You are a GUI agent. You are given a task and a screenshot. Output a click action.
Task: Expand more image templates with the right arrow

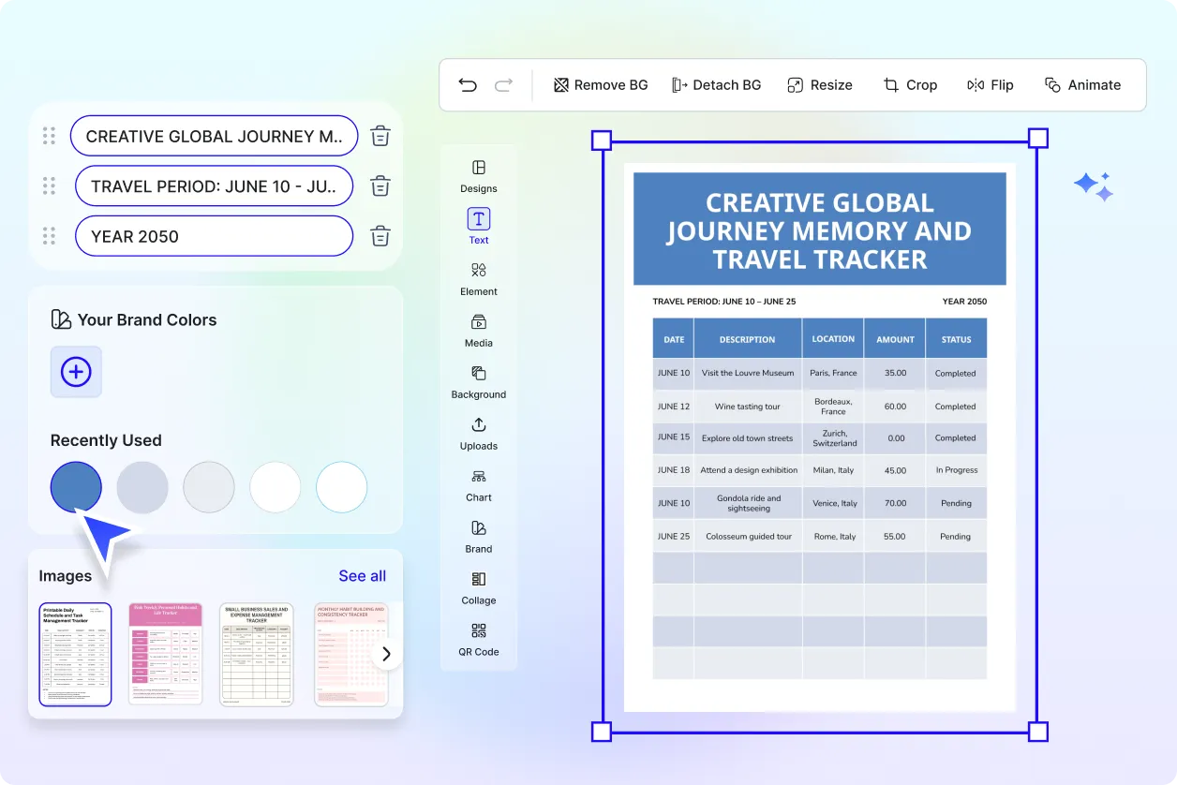pyautogui.click(x=385, y=653)
